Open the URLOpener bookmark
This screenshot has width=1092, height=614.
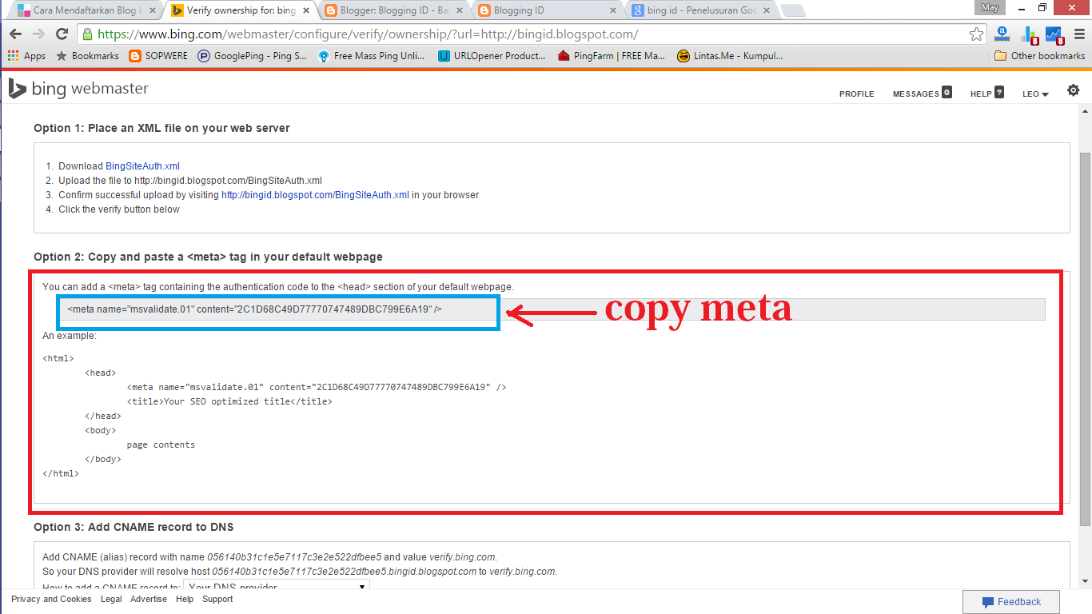[492, 56]
